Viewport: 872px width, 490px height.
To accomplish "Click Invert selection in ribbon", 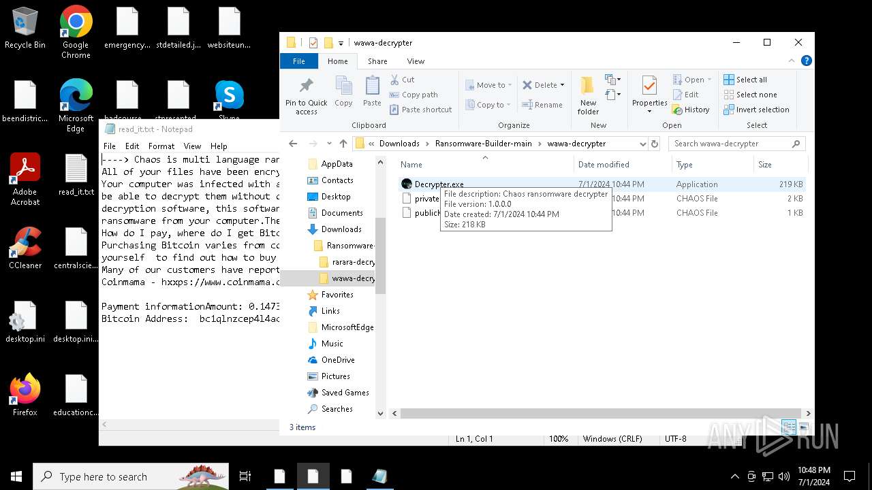I will [x=756, y=110].
